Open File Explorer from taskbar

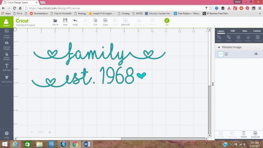pyautogui.click(x=39, y=144)
